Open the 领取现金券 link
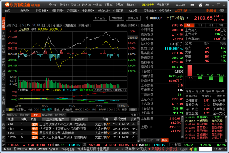The width and height of the screenshot is (229, 153). point(148,5)
